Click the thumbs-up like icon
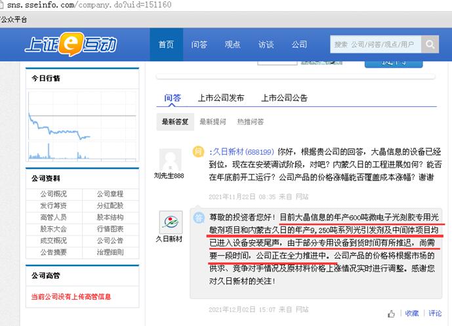The width and height of the screenshot is (452, 326). click(x=391, y=314)
